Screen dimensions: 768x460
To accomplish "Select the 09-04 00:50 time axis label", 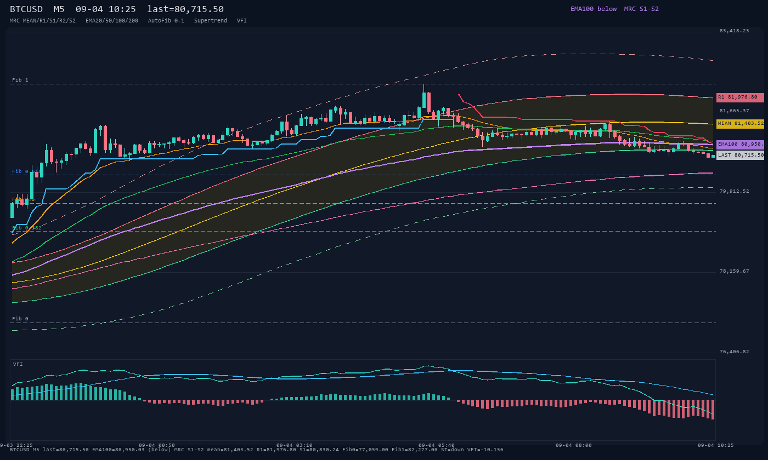I will tap(157, 445).
